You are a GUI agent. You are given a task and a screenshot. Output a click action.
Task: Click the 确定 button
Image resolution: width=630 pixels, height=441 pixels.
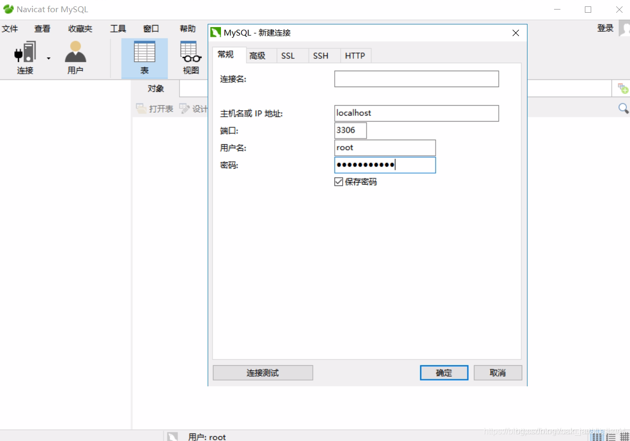(444, 373)
